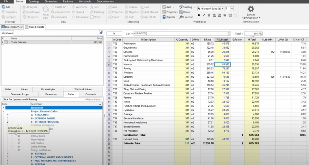This screenshot has height=165, width=309.
Task: Toggle the Negative measuring option
Action: (x=132, y=12)
